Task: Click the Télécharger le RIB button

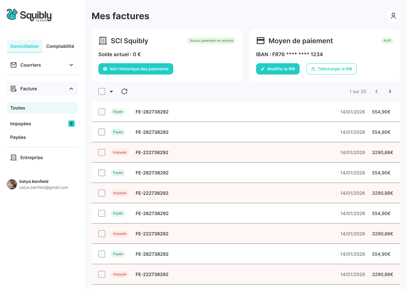Action: [331, 69]
